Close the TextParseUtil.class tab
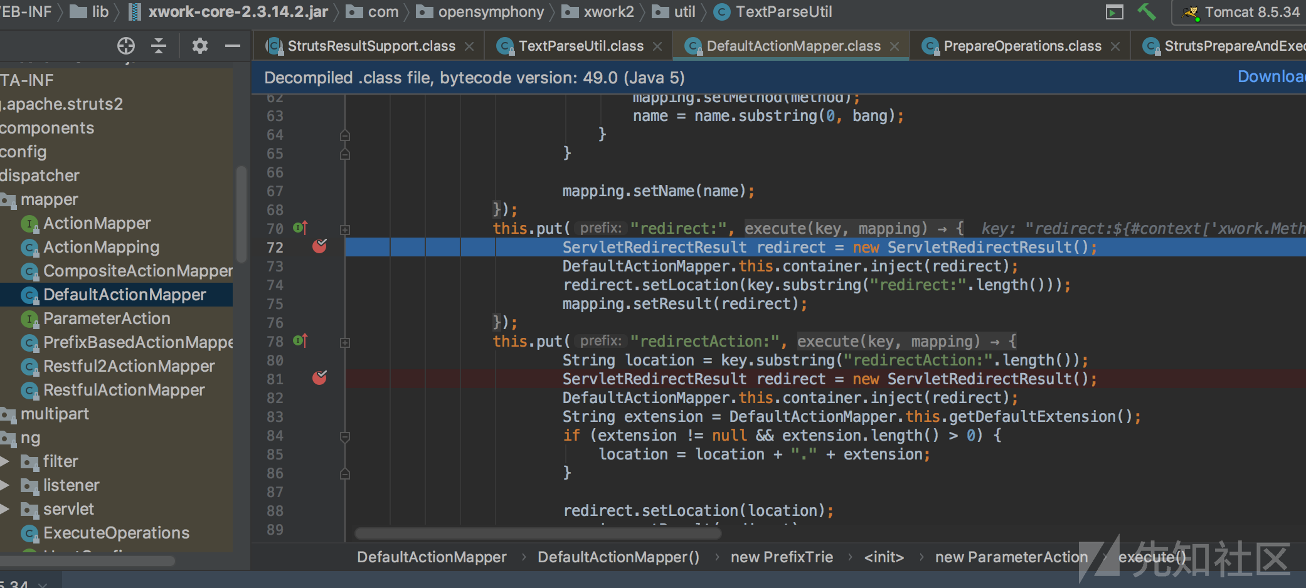 (x=657, y=46)
